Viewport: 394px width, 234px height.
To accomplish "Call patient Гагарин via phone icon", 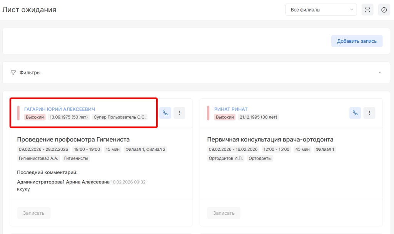I will pos(165,113).
